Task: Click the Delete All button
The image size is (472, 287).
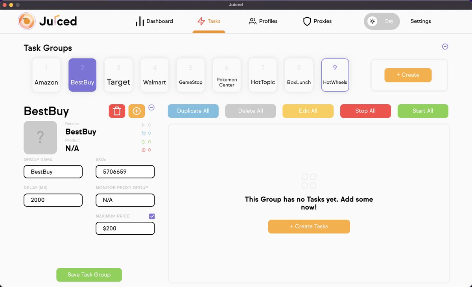Action: tap(251, 111)
